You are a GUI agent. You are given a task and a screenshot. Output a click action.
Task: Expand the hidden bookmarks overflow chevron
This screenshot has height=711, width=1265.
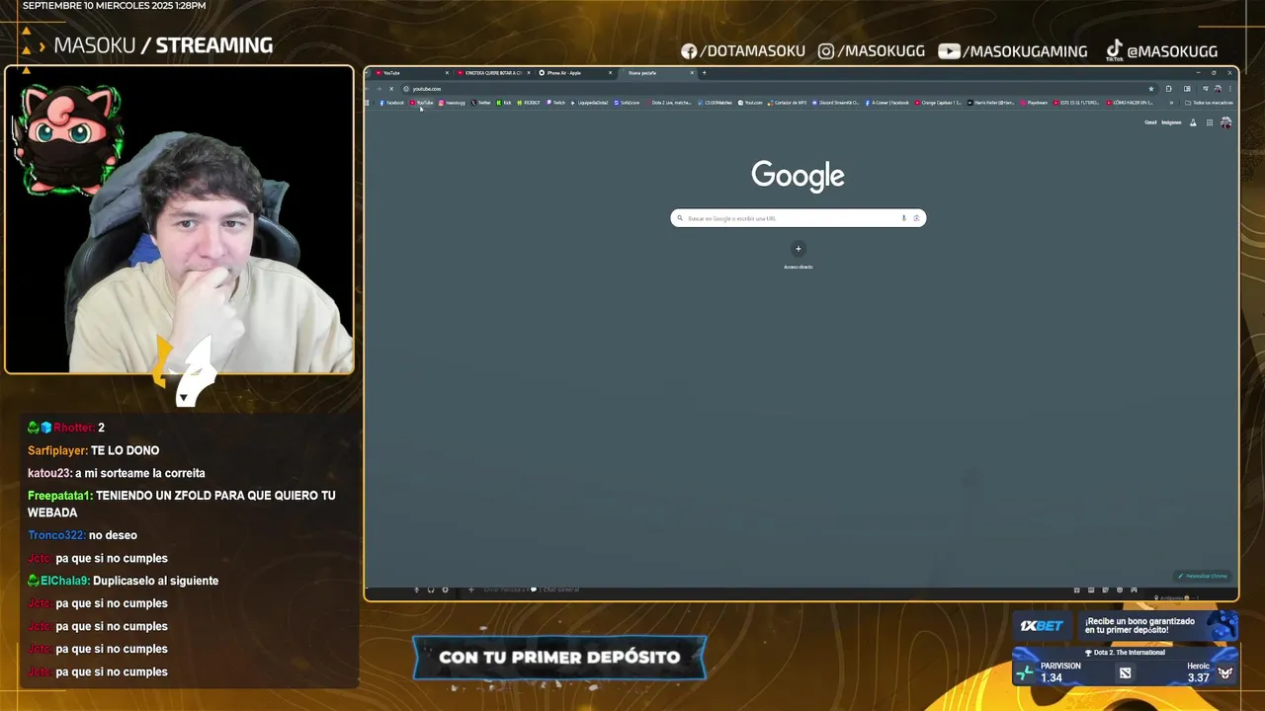pos(1172,103)
